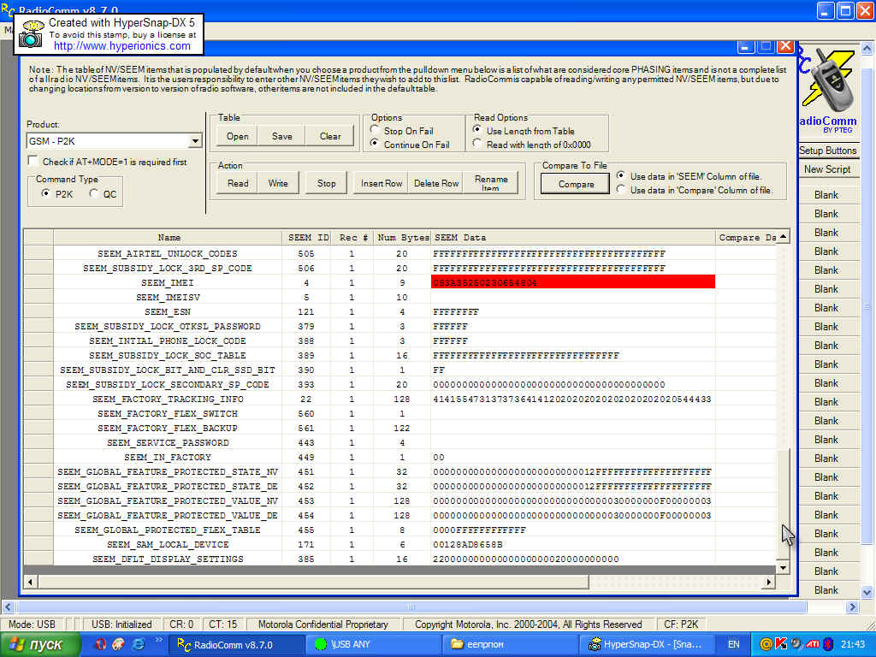Launch Internet Explorer from the quick launch bar
This screenshot has width=876, height=657.
(x=138, y=644)
